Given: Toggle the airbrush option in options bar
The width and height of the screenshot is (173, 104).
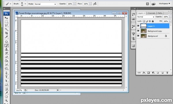Looking at the screenshot, I should (x=95, y=4).
